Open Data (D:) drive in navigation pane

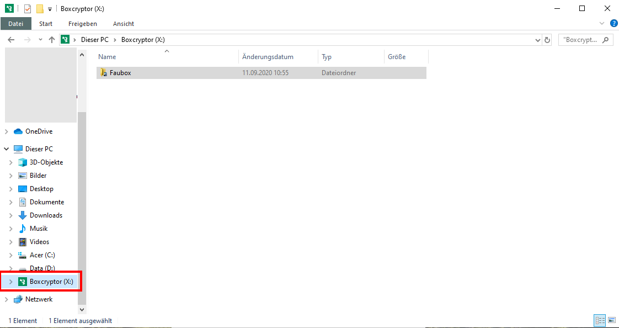42,268
